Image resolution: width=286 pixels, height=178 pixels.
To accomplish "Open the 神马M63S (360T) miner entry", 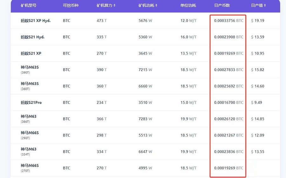I will [x=30, y=86].
